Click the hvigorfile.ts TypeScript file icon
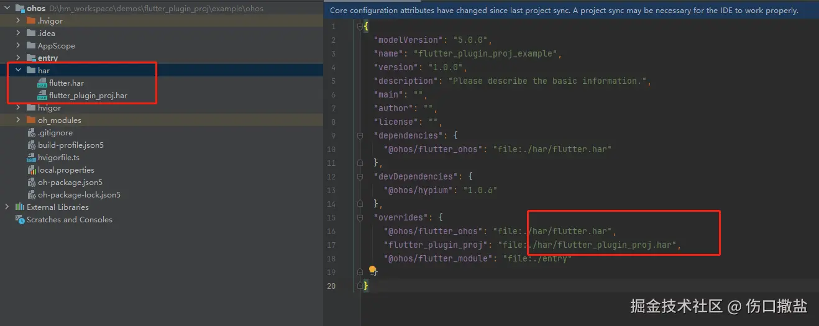819x326 pixels. click(32, 158)
